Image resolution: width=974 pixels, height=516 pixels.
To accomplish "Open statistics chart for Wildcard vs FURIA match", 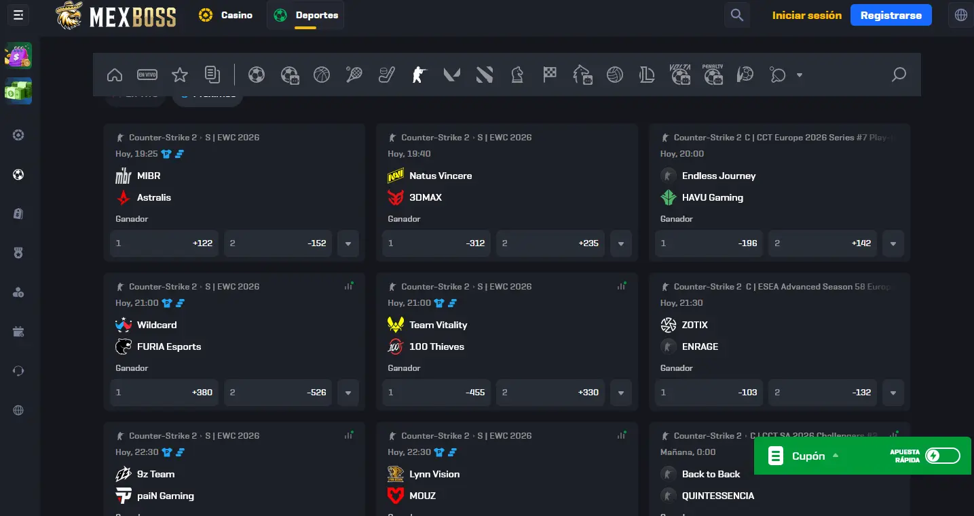I will [x=349, y=286].
